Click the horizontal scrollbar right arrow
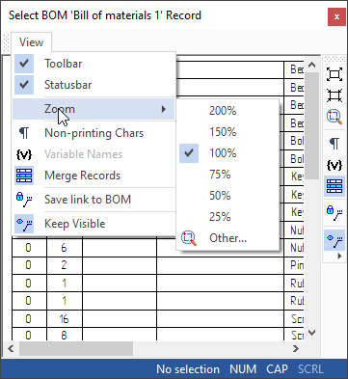Image resolution: width=348 pixels, height=379 pixels. pyautogui.click(x=296, y=348)
